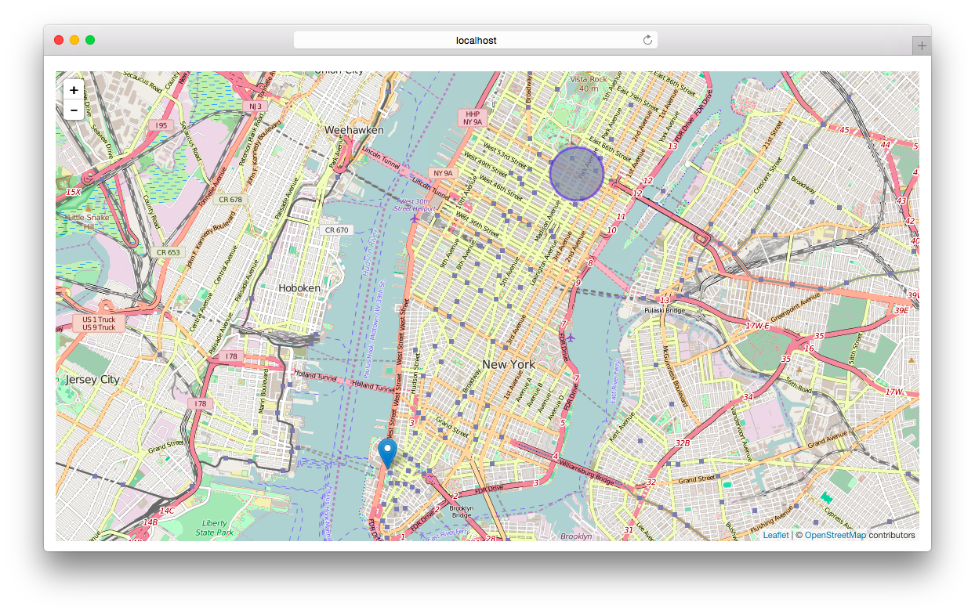Click the 'Little Snake Hill' label
Screen dimensions: 975x614
(x=89, y=222)
